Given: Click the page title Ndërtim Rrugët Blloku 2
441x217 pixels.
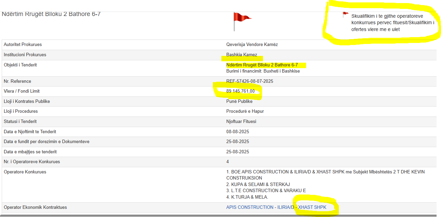Looking at the screenshot, I should [x=51, y=14].
